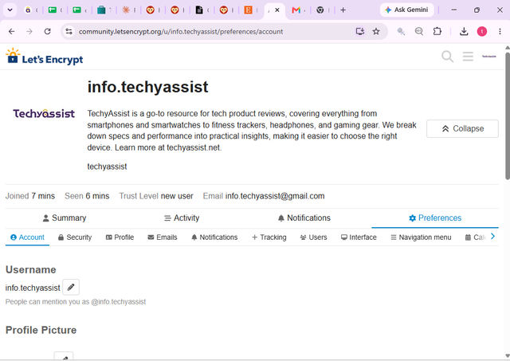
Task: Reload the page with the refresh icon
Action: [x=48, y=32]
